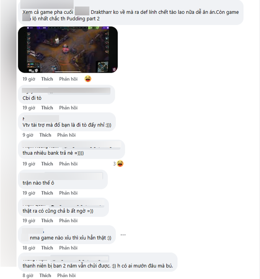The width and height of the screenshot is (260, 279).
Task: Seek on the video's progress bar
Action: [68, 72]
